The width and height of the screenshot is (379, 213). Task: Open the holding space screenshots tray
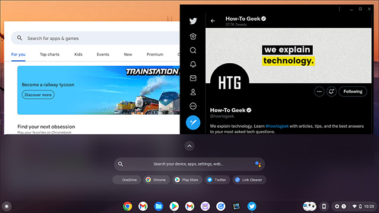click(310, 206)
